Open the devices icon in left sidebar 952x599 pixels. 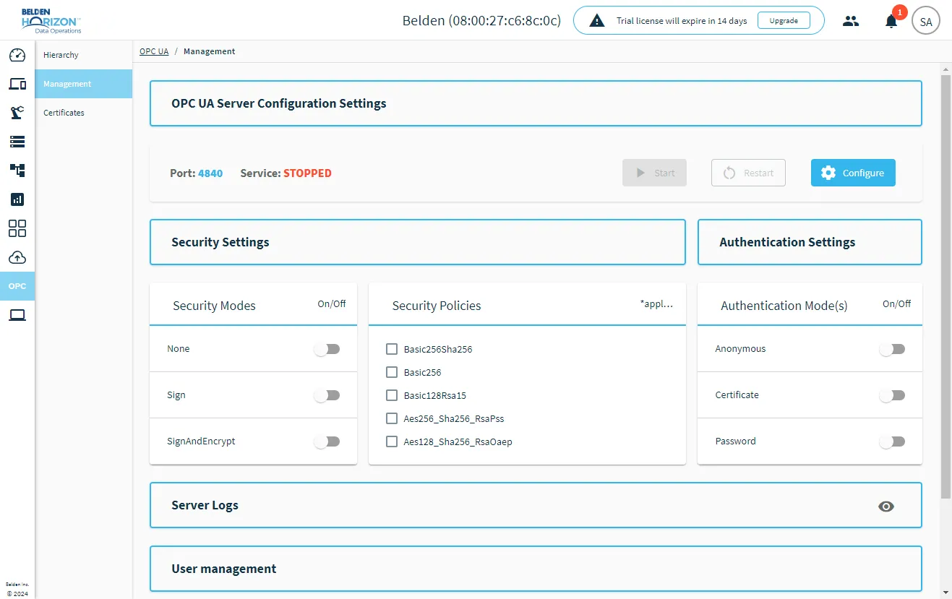tap(17, 84)
